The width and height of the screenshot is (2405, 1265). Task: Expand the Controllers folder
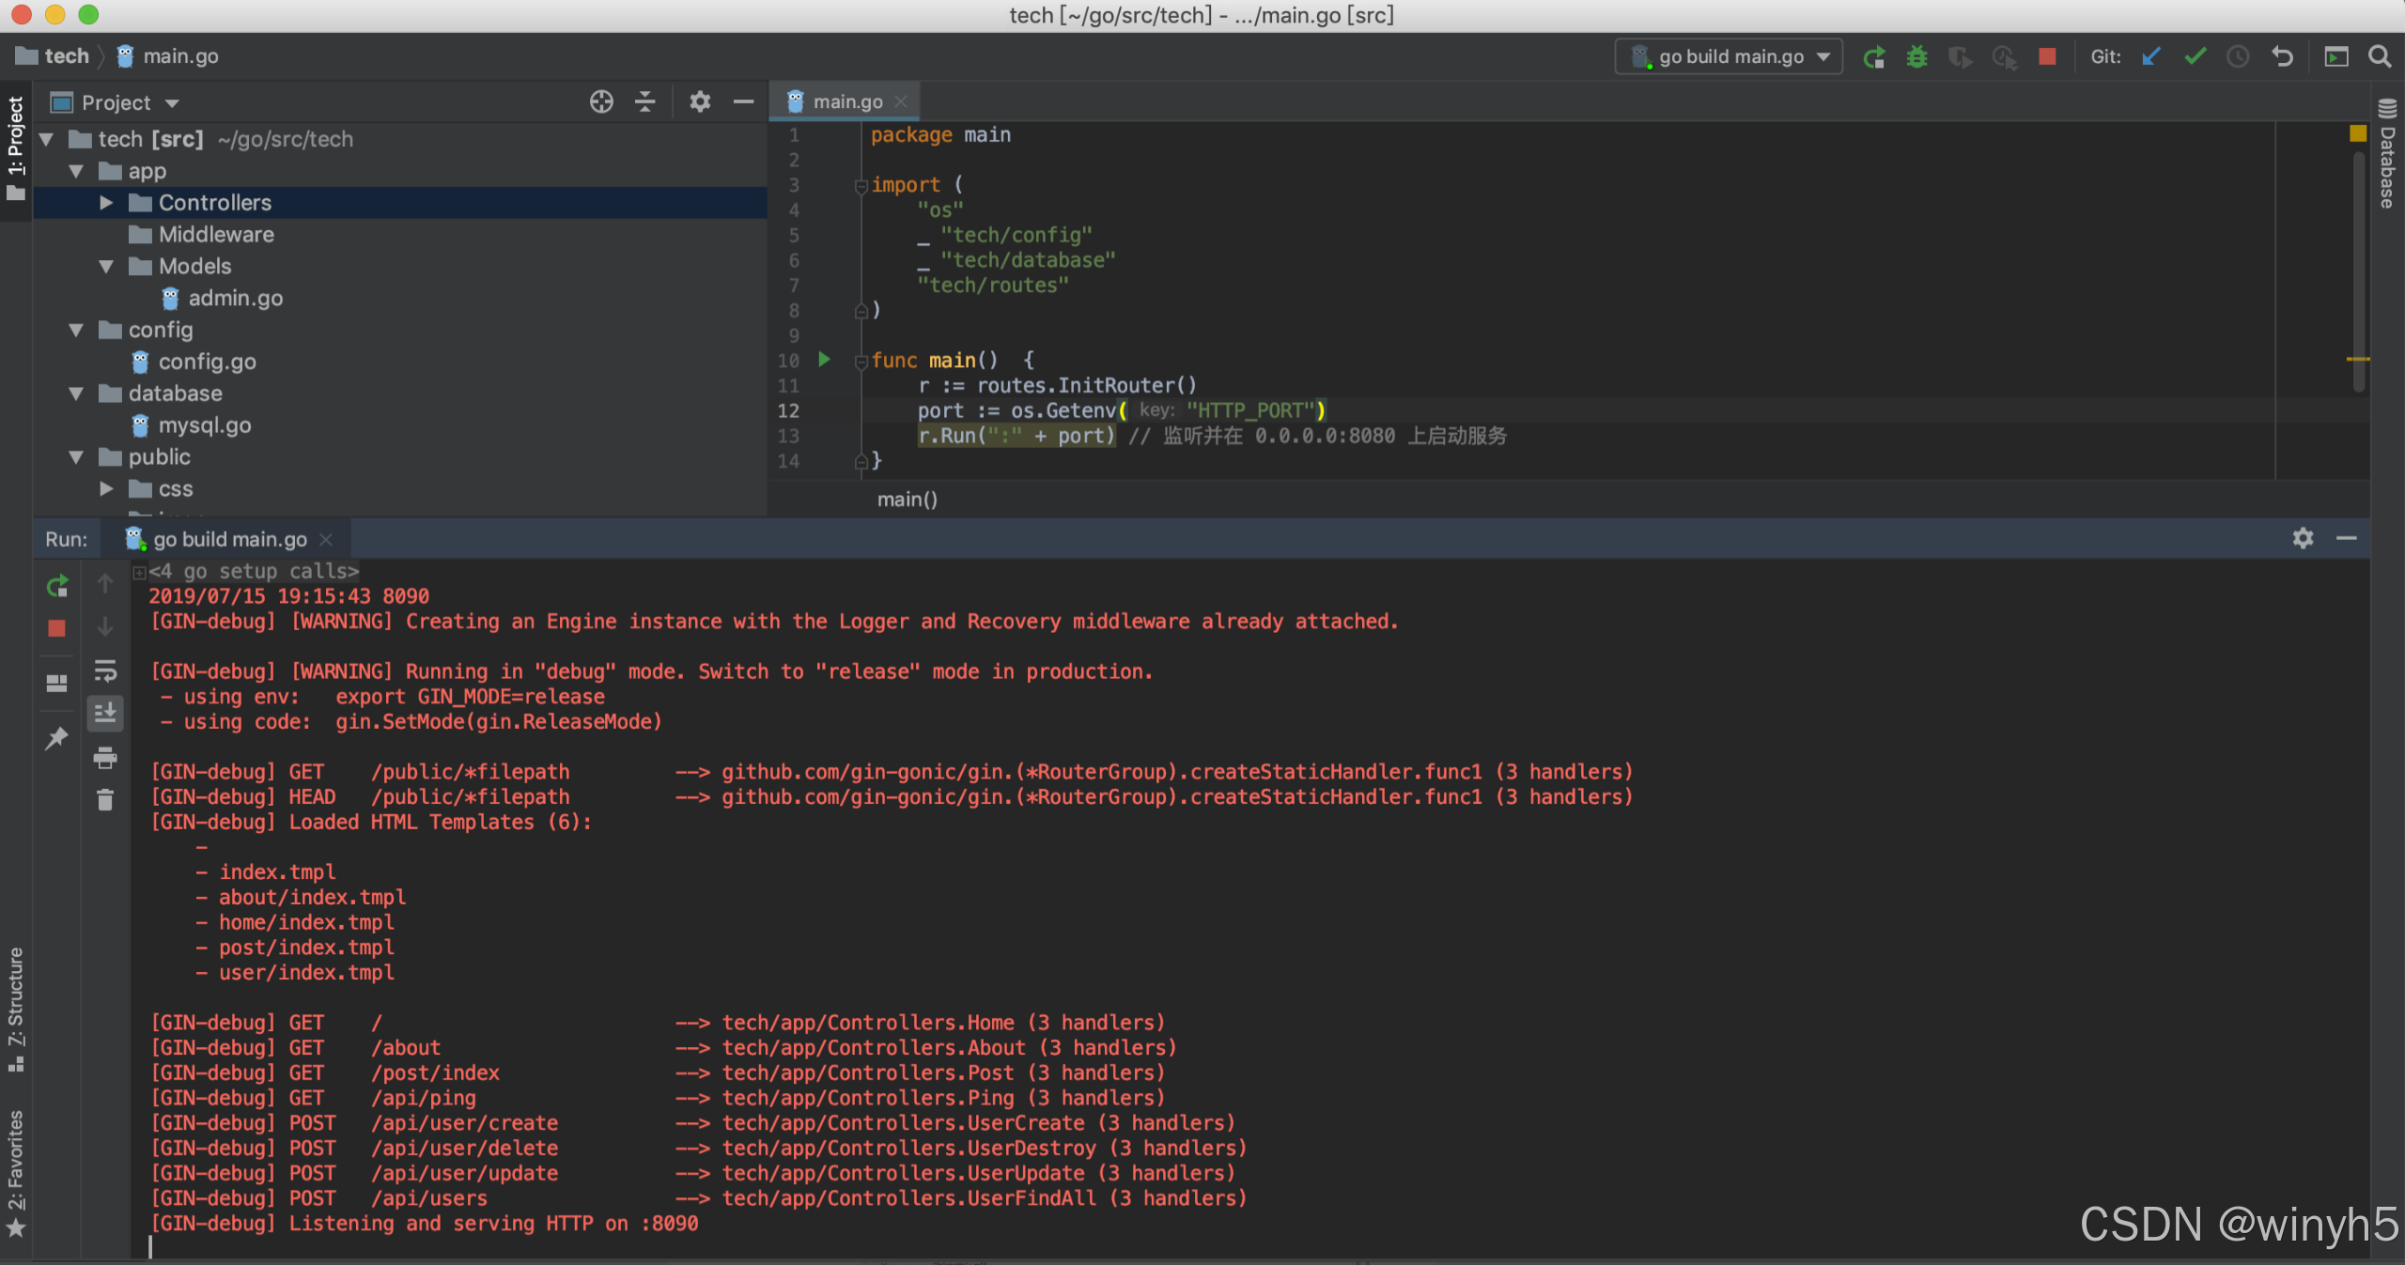(x=106, y=203)
